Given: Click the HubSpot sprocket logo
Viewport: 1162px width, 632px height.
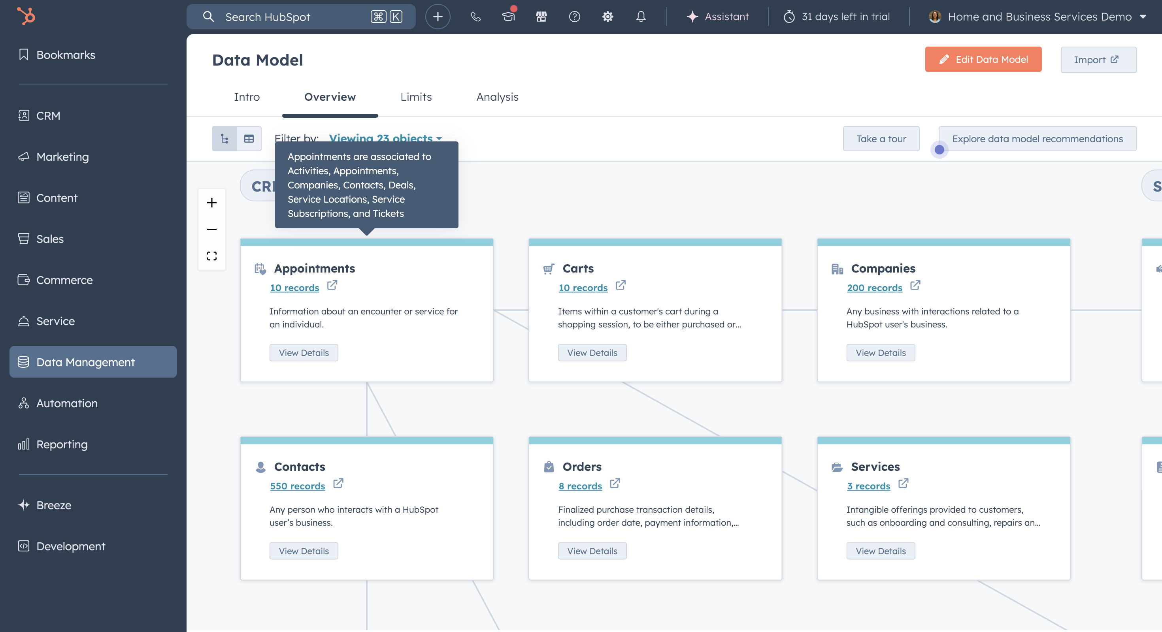Looking at the screenshot, I should coord(26,16).
